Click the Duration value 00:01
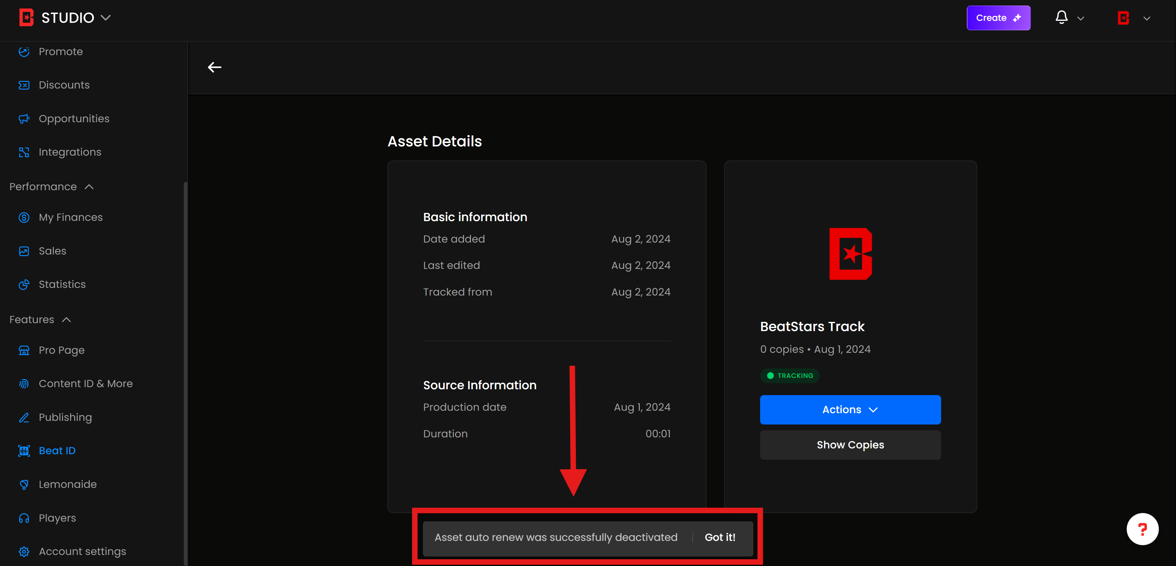1176x566 pixels. coord(658,434)
